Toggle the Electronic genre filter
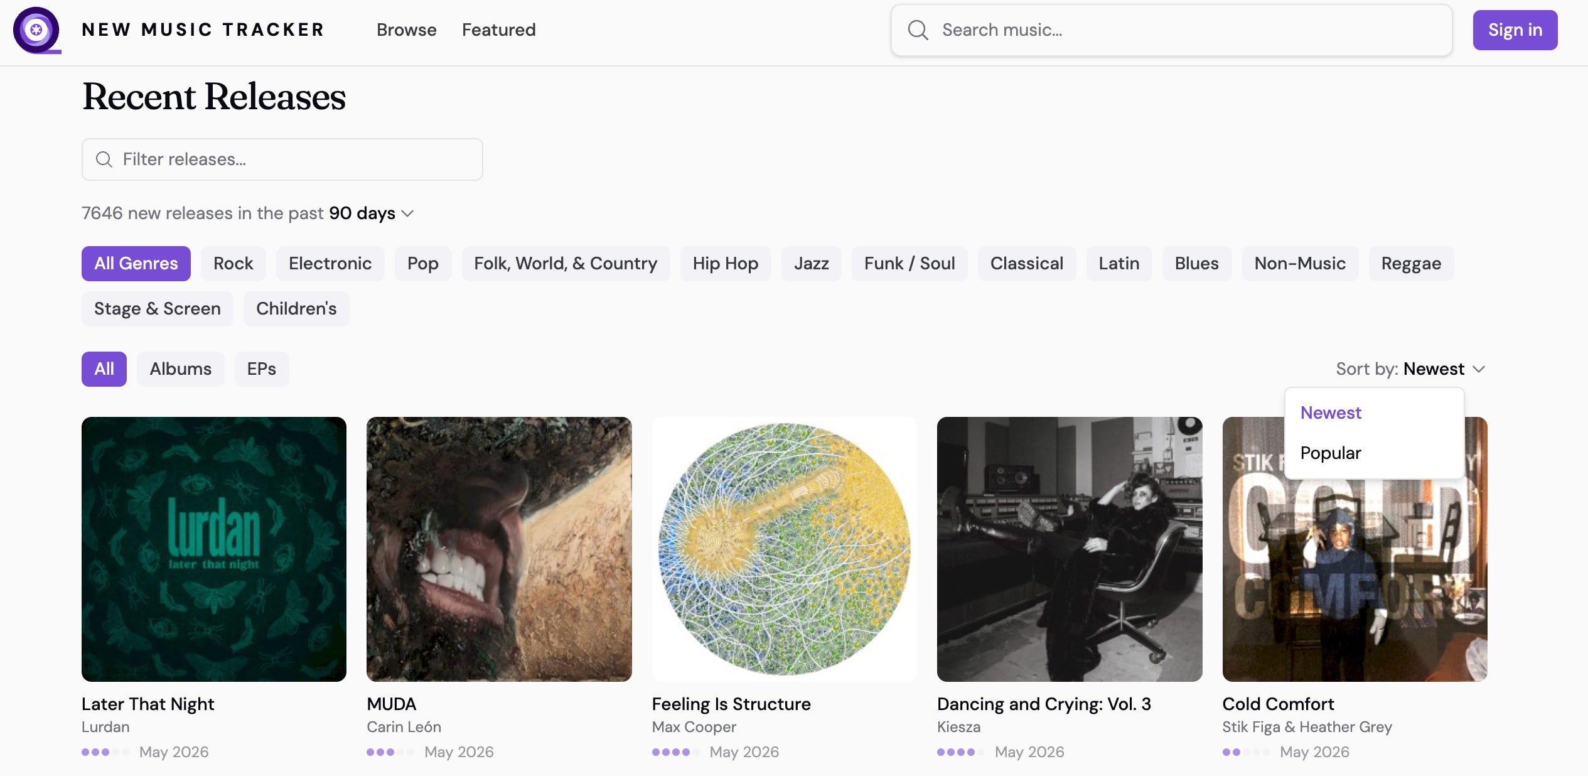 click(x=330, y=264)
